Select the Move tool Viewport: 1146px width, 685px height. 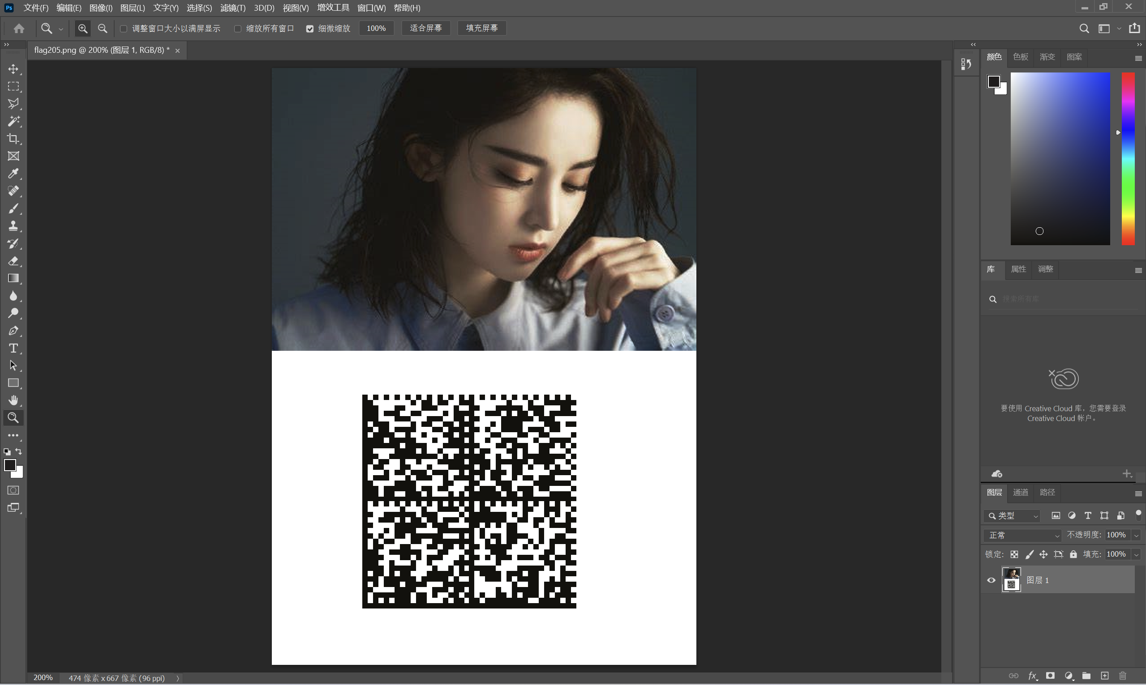[x=13, y=69]
